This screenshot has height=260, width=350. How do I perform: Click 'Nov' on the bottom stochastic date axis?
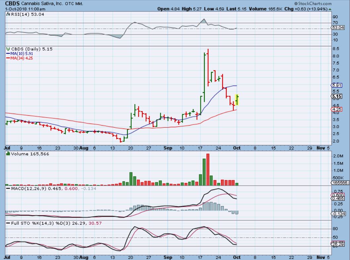321,257
